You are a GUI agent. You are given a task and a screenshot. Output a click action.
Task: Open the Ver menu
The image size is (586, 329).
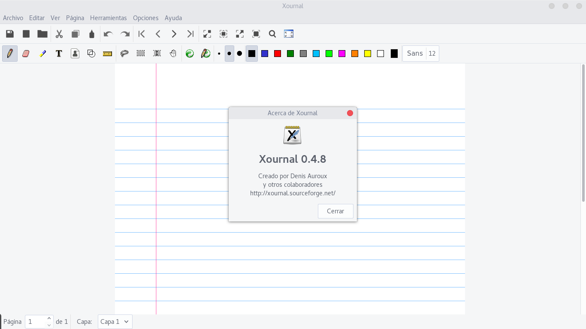(x=55, y=18)
